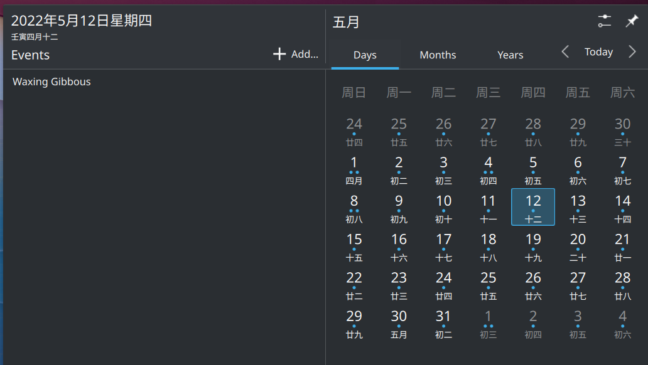Select June 4 in last row

622,322
